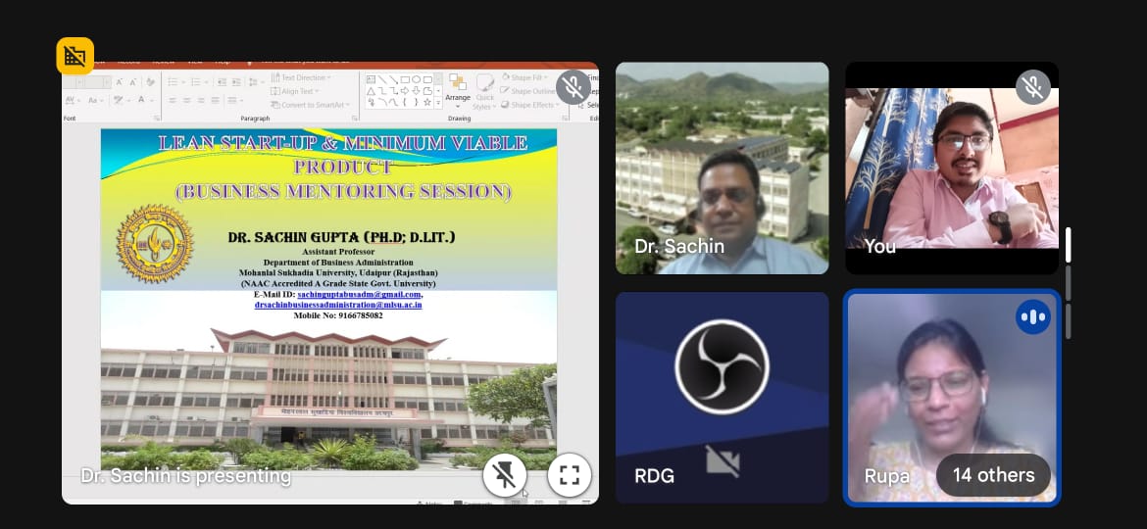
Task: Open the Font dialog launcher
Action: coord(157,118)
